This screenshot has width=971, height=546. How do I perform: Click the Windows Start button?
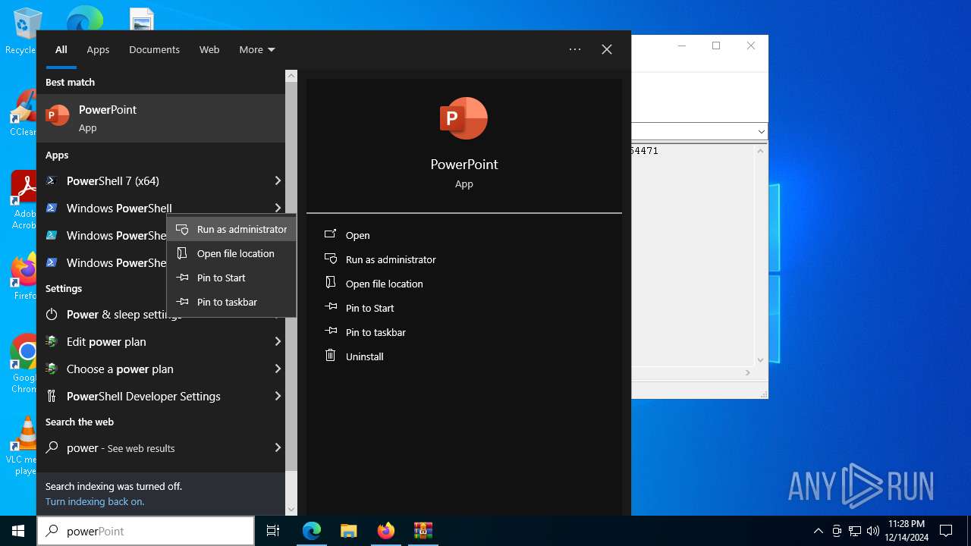click(x=18, y=531)
